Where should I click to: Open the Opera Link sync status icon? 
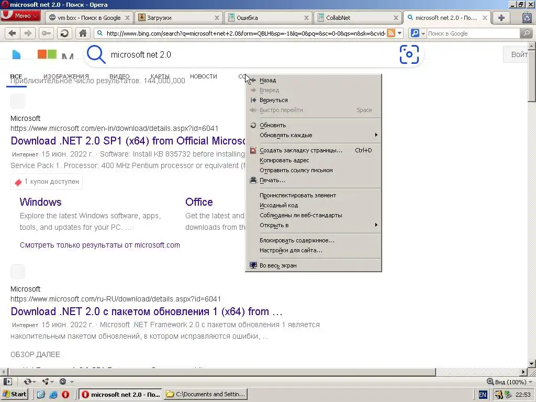(x=29, y=382)
